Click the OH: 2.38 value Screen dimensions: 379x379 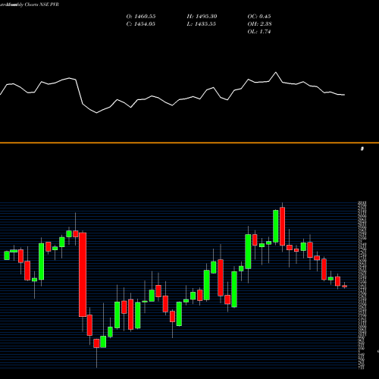259,24
